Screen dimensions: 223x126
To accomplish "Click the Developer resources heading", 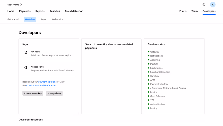I will point(30,120).
